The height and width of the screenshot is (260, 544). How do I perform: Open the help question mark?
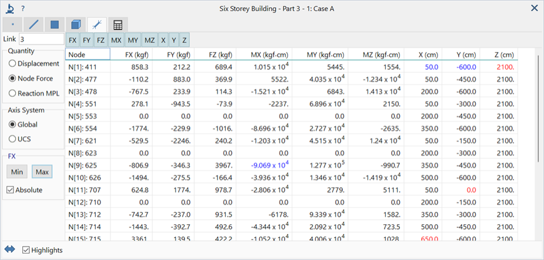(x=23, y=8)
